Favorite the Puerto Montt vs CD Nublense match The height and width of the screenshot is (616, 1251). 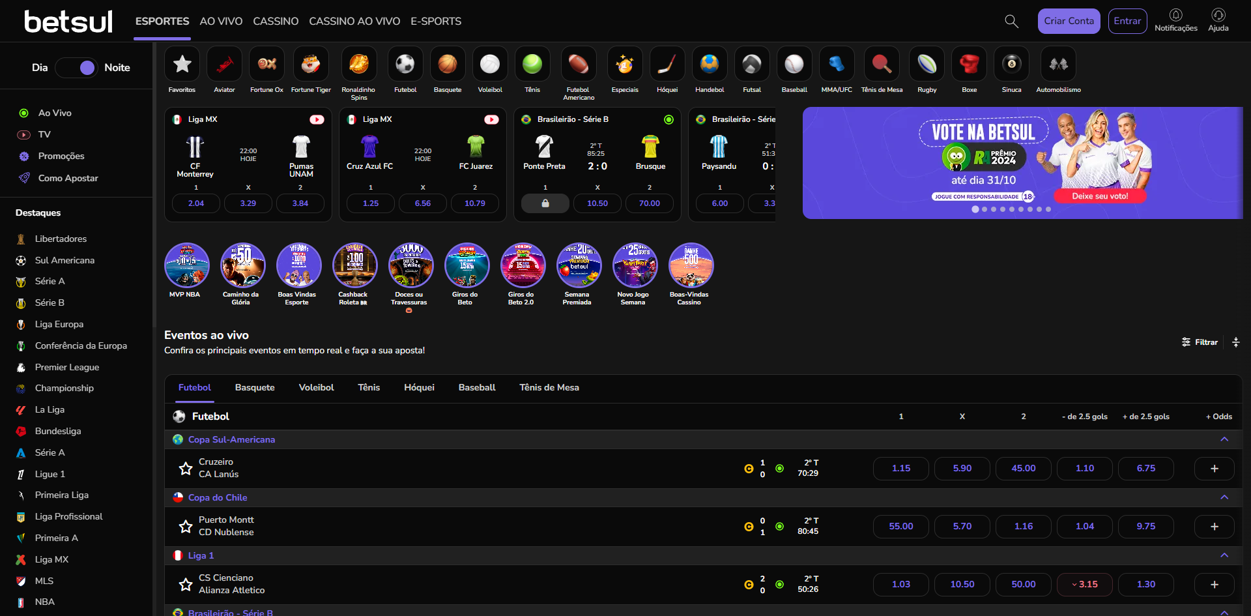186,526
